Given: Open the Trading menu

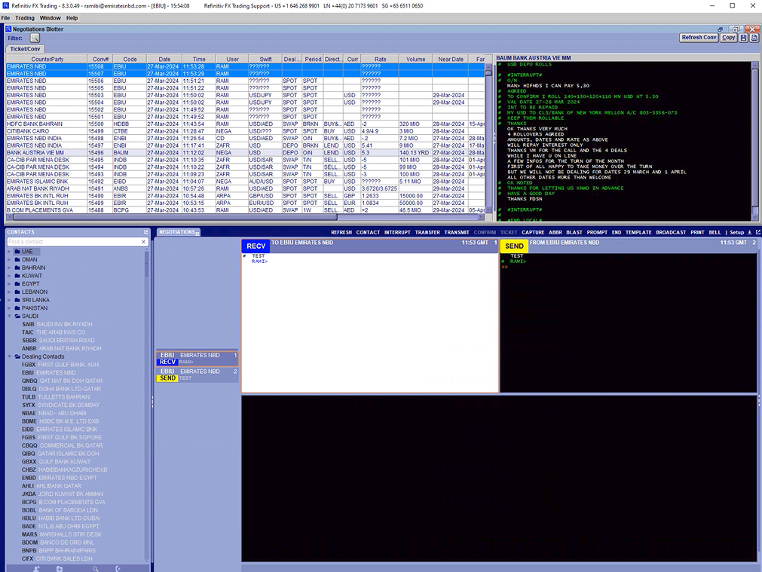Looking at the screenshot, I should click(25, 18).
